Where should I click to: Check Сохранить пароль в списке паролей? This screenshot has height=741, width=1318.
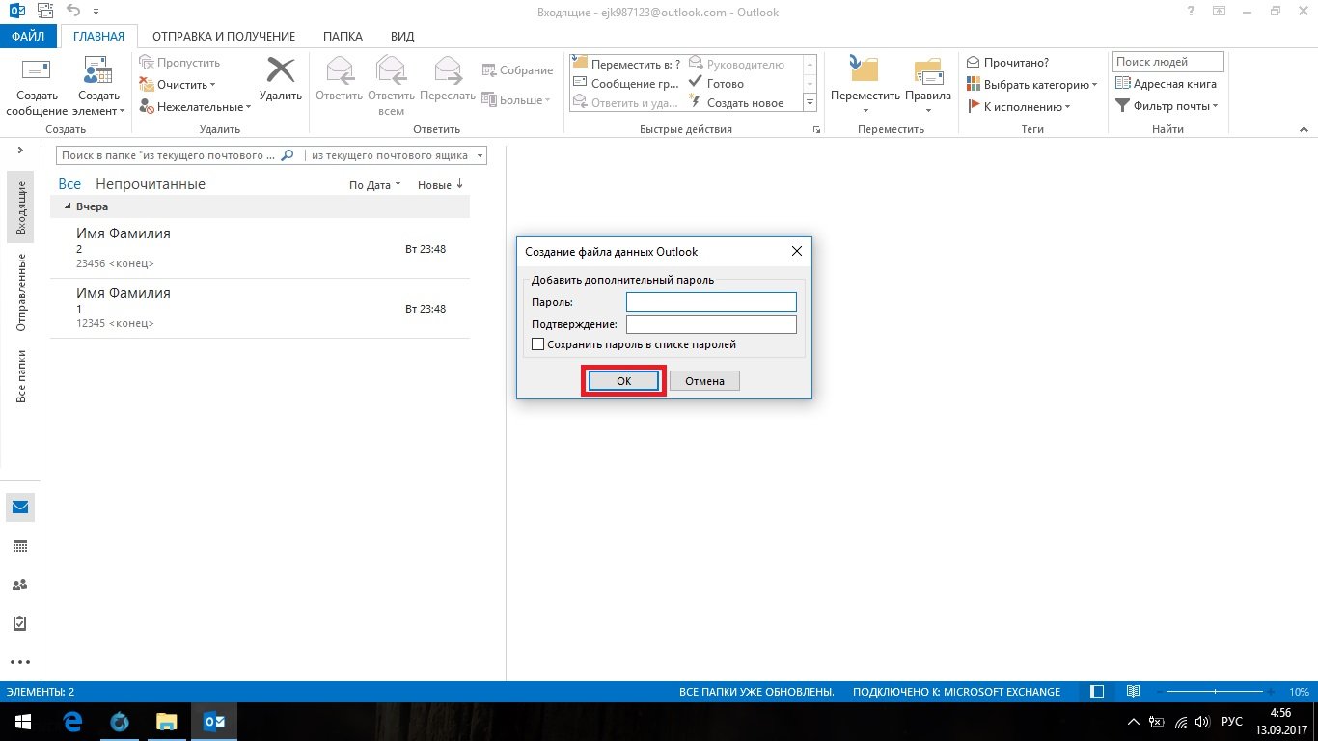pyautogui.click(x=538, y=344)
